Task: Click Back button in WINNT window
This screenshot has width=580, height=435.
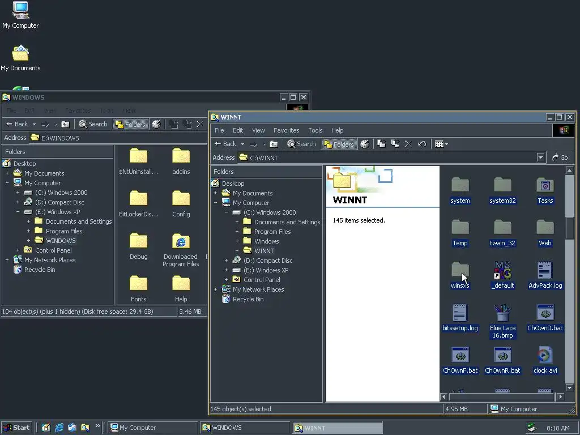Action: coord(225,144)
